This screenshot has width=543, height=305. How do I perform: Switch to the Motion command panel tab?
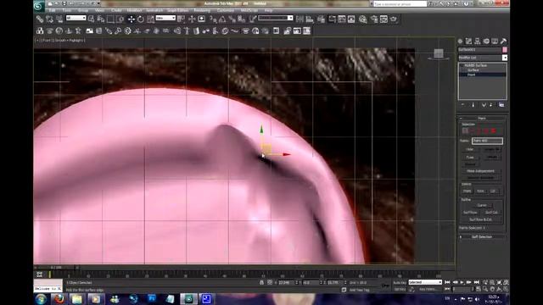click(486, 42)
